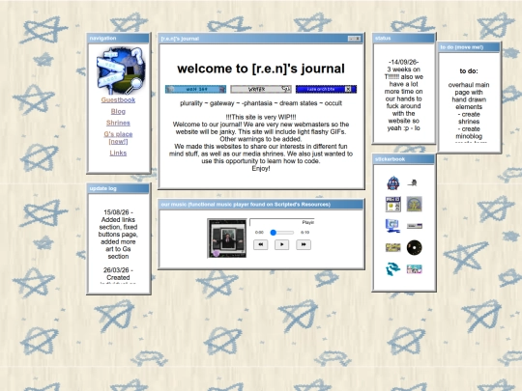Click the pink colorful banner sticker
The image size is (522, 391).
(415, 269)
